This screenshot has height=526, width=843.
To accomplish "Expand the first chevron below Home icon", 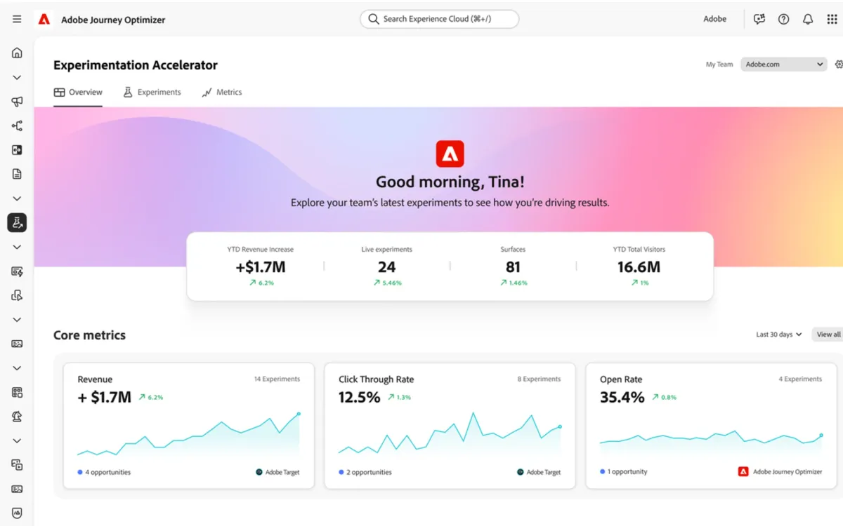I will click(x=16, y=77).
